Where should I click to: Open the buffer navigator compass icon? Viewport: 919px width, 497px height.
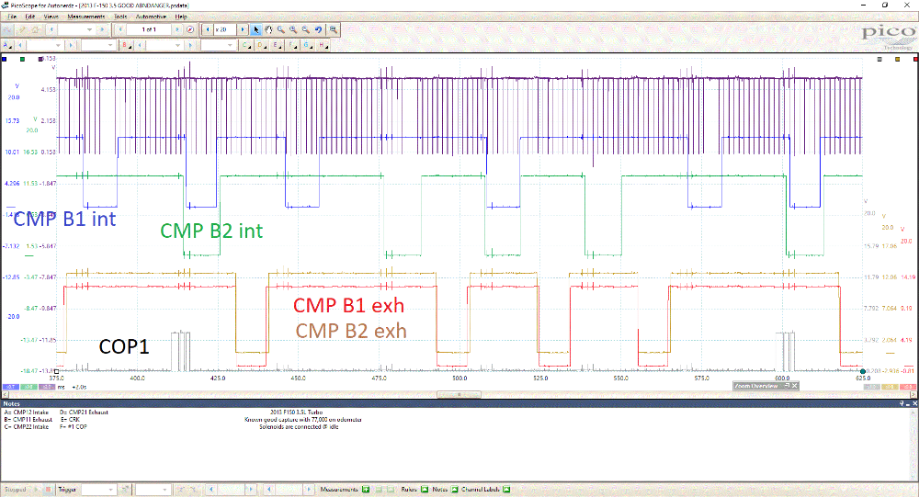[190, 29]
